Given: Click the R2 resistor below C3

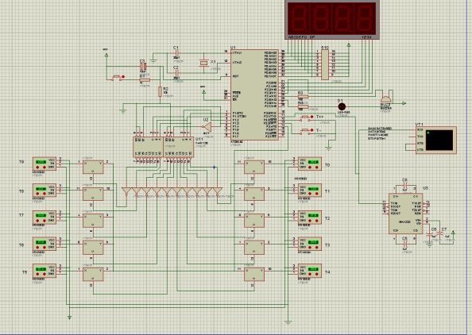Looking at the screenshot, I should point(161,91).
